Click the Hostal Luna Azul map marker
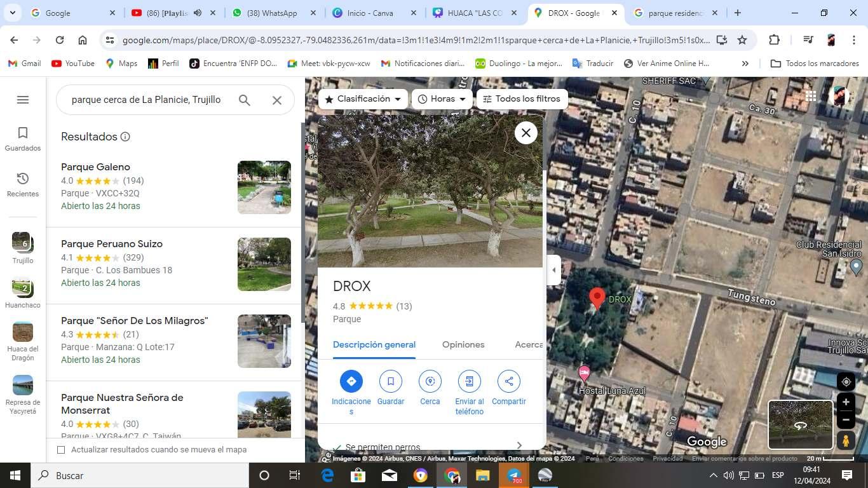The width and height of the screenshot is (868, 488). coord(584,373)
